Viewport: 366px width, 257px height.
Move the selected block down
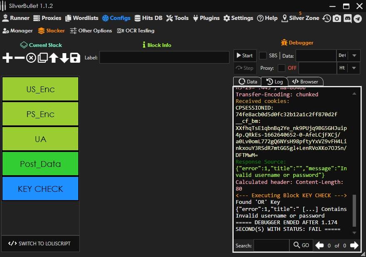pos(64,58)
